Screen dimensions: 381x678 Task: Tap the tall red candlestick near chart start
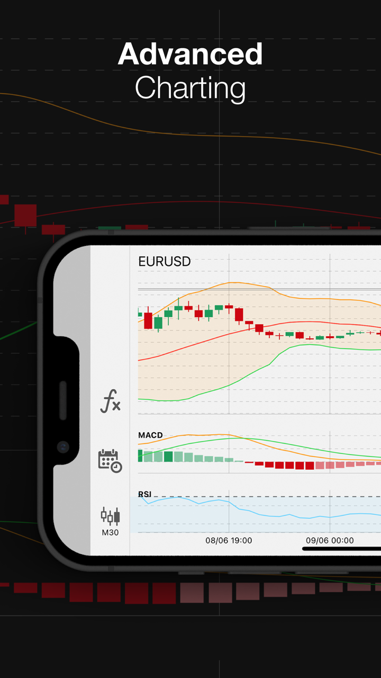tap(148, 320)
